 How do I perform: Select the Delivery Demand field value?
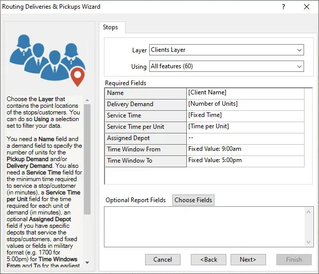[245, 104]
